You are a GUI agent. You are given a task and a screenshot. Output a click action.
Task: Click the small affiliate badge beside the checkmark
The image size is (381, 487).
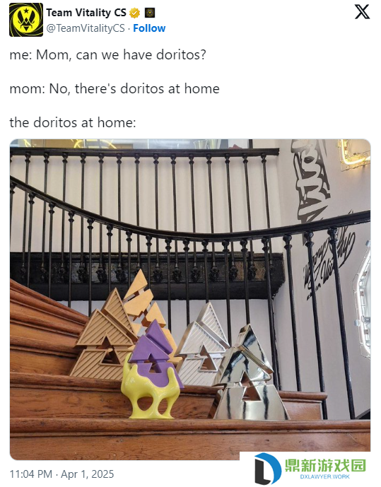(150, 13)
